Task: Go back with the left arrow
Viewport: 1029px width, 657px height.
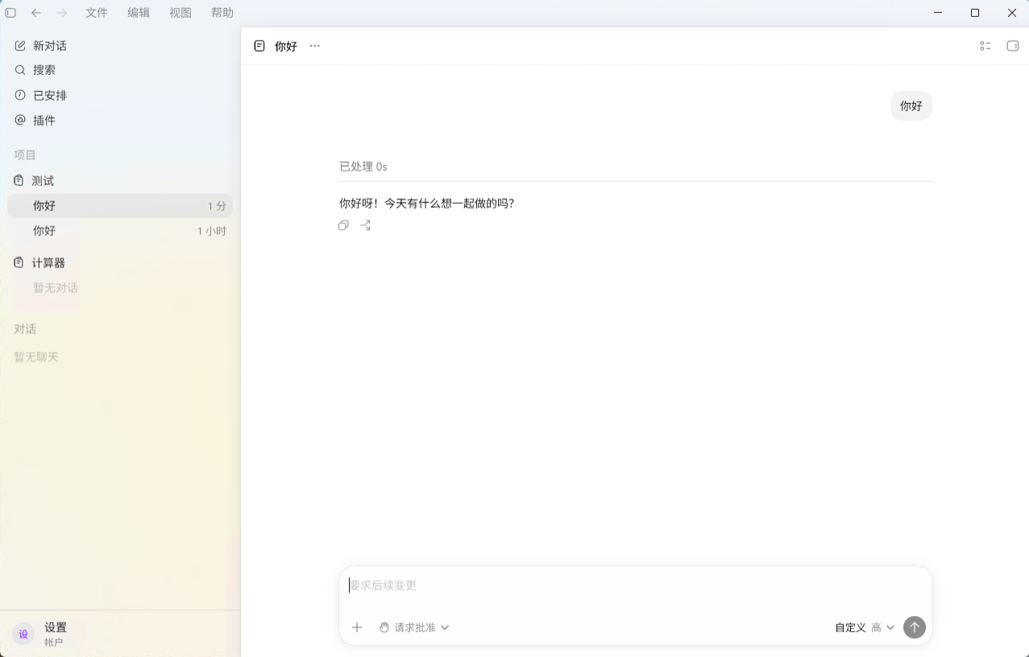Action: (35, 13)
